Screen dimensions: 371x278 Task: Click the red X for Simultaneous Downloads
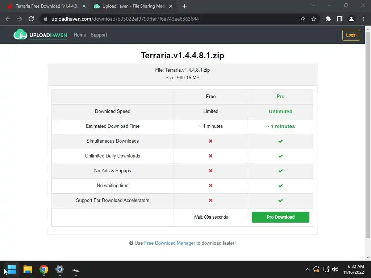click(210, 141)
